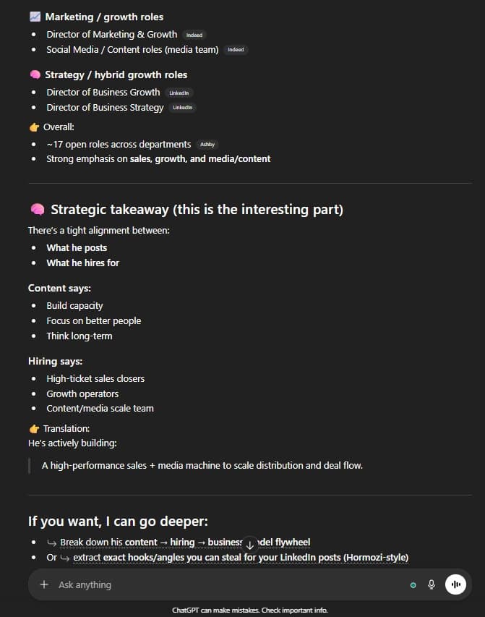The height and width of the screenshot is (617, 485).
Task: Click the plus attach icon in composer
Action: pyautogui.click(x=44, y=584)
